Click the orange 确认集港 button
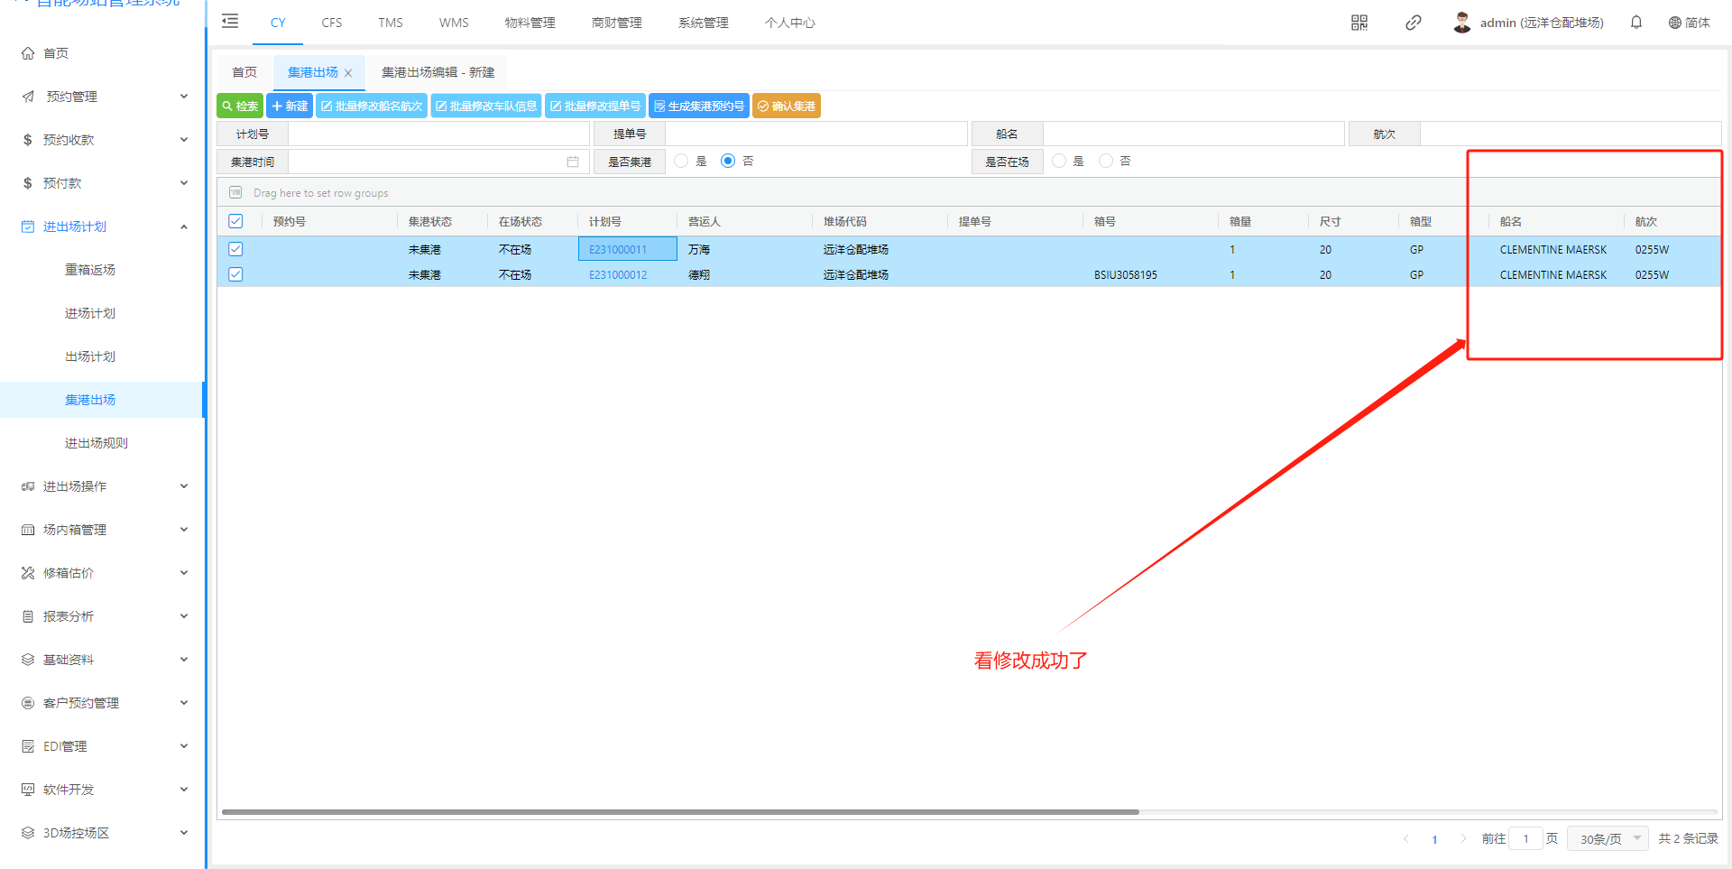The image size is (1732, 869). (x=786, y=106)
